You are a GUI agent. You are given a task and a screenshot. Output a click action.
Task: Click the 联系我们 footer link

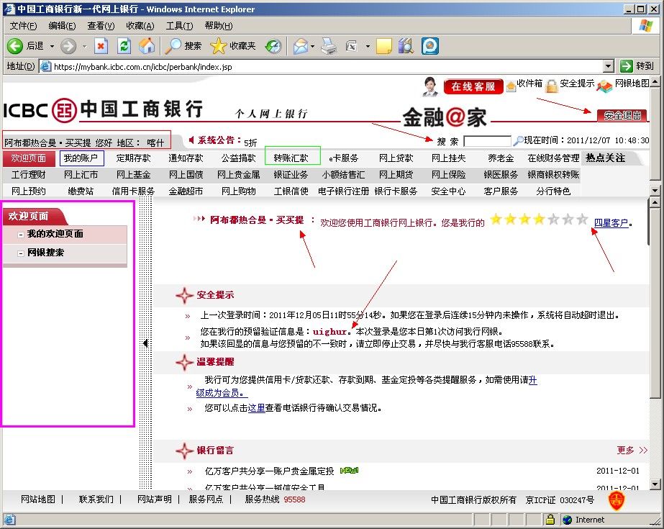96,499
